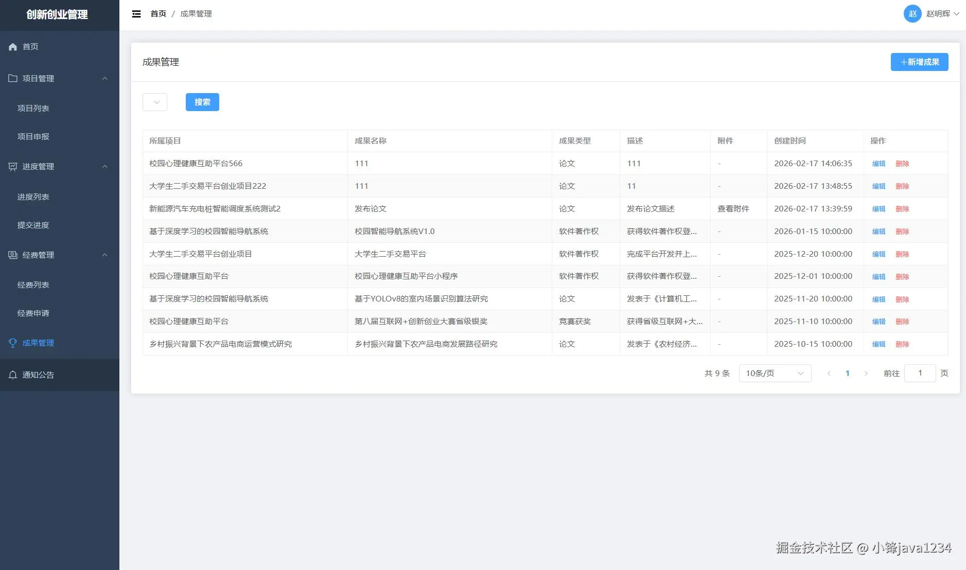Click the 进度管理 presentation board icon

[x=13, y=167]
